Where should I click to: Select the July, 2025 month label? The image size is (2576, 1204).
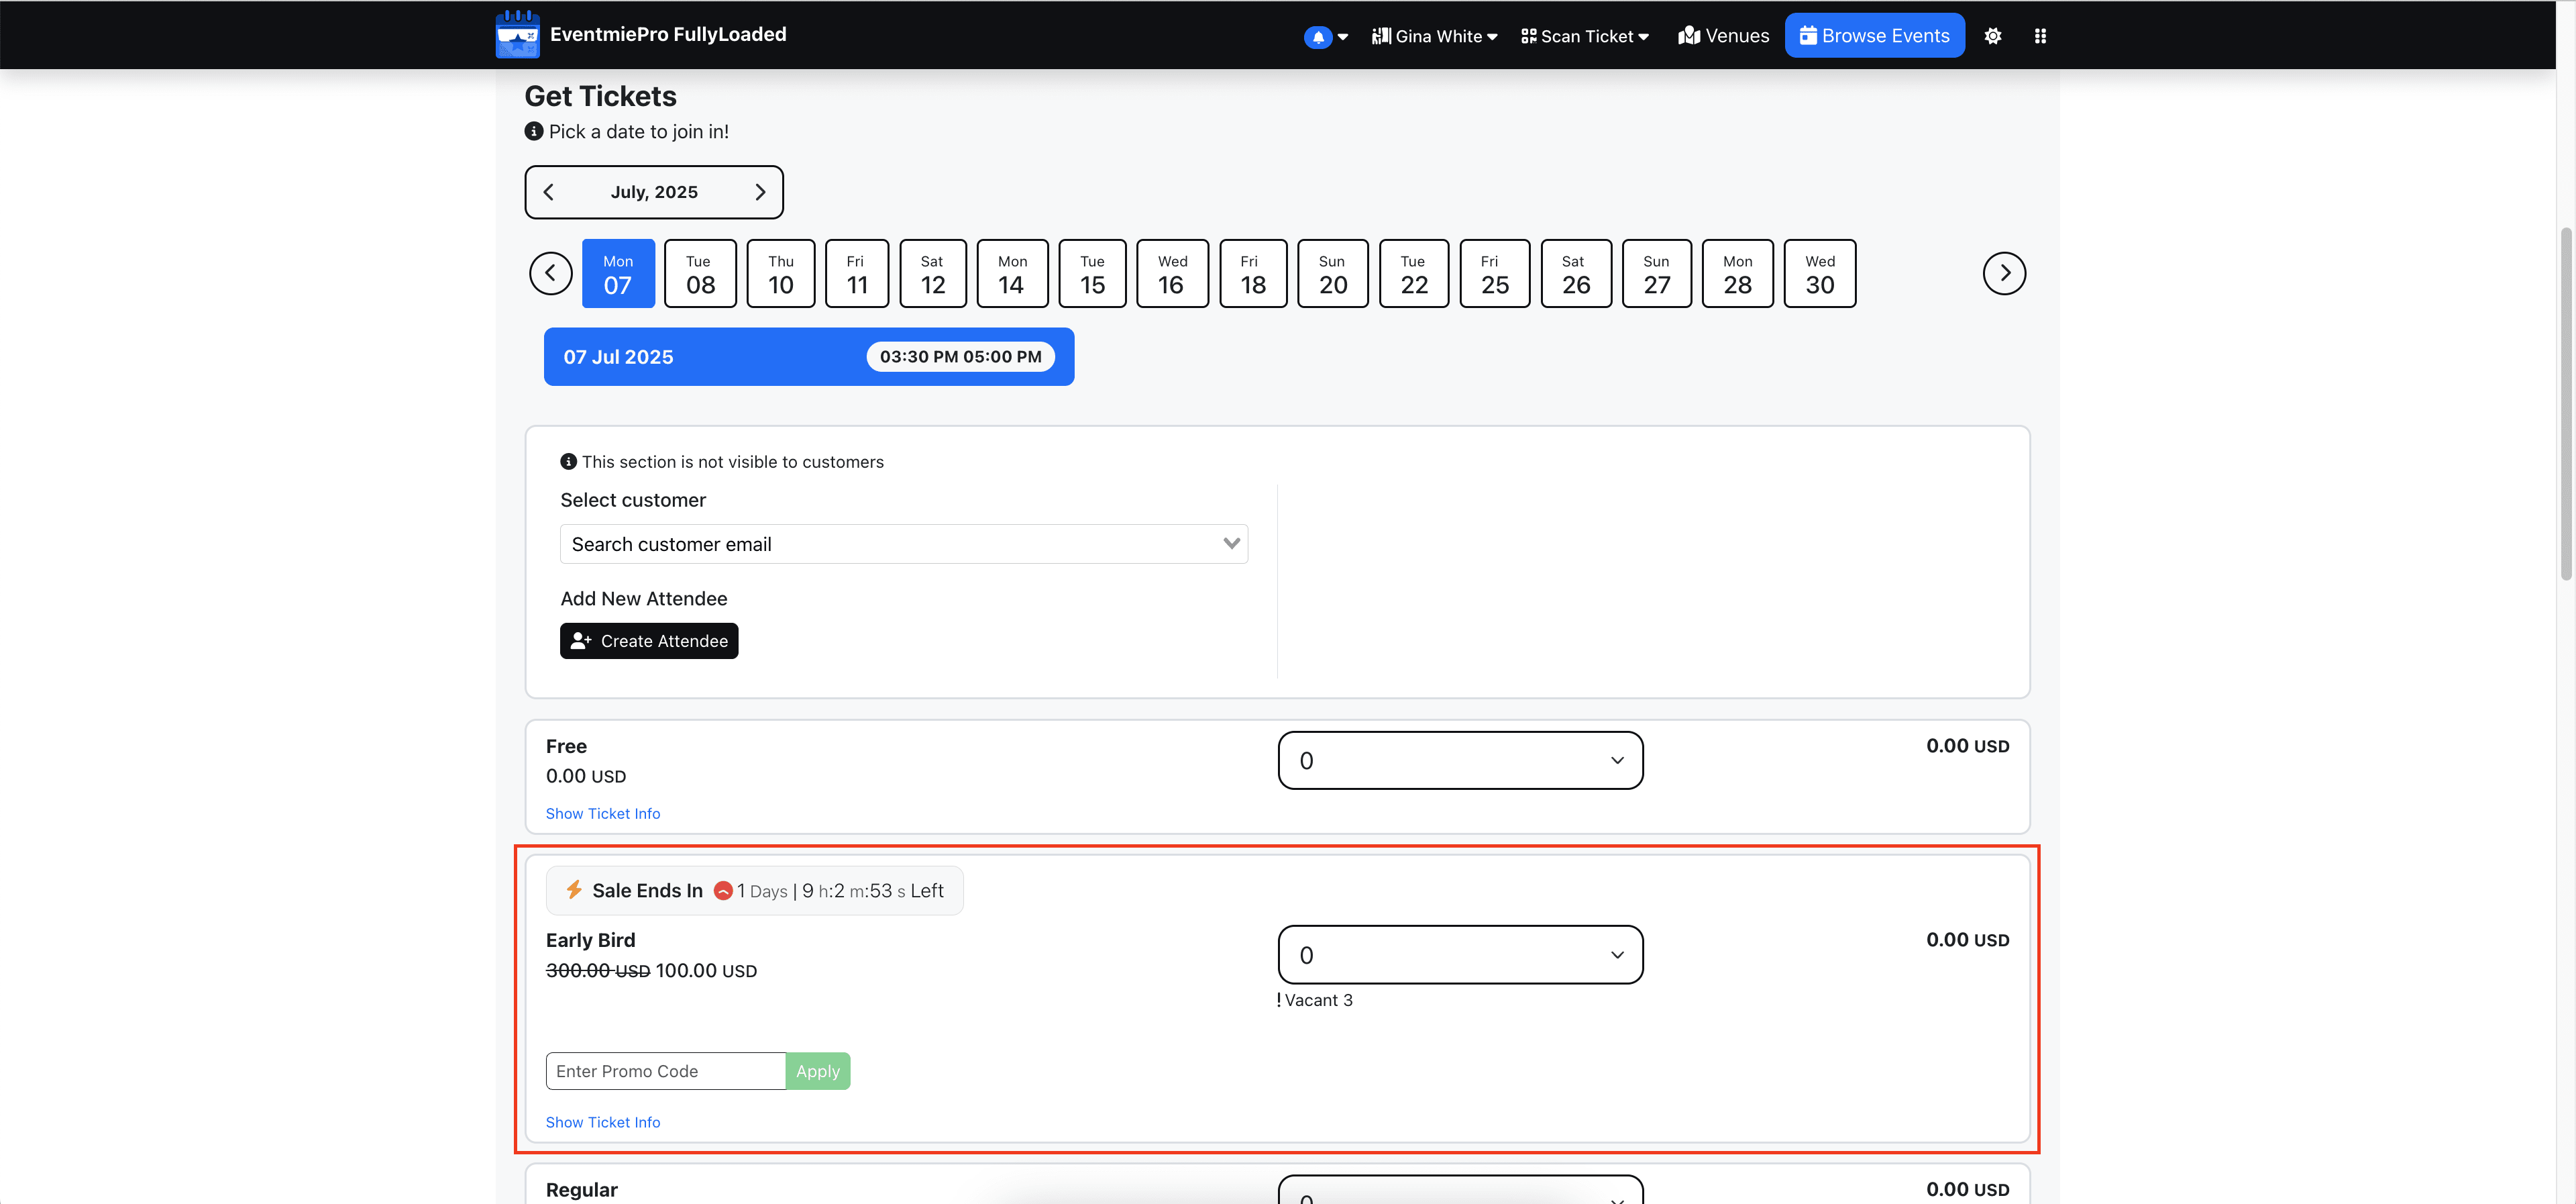click(x=654, y=192)
